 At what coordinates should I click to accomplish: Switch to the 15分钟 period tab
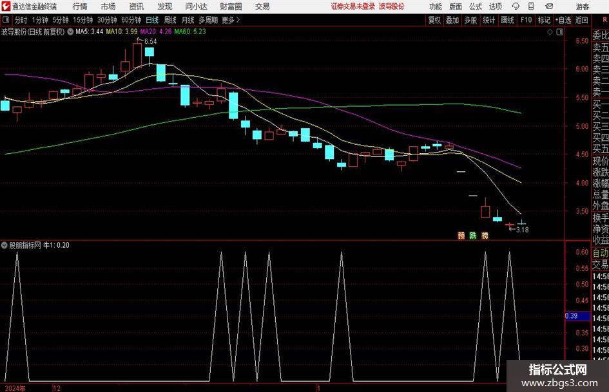coord(83,20)
